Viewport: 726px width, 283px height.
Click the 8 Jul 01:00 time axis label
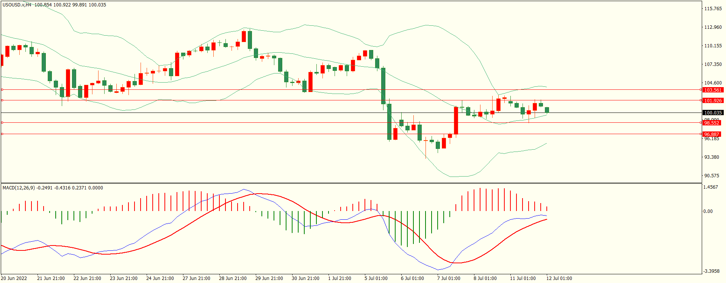485,278
